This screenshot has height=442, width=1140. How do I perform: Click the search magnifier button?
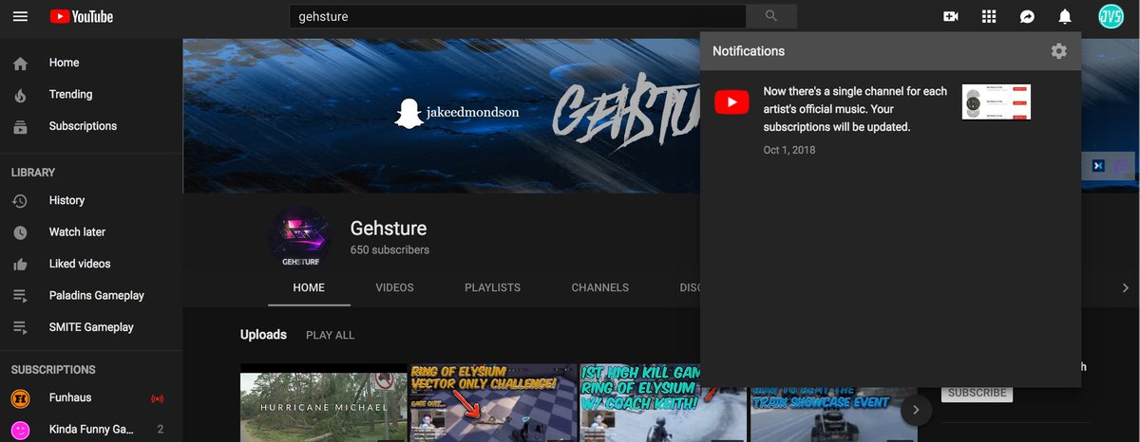[x=771, y=16]
